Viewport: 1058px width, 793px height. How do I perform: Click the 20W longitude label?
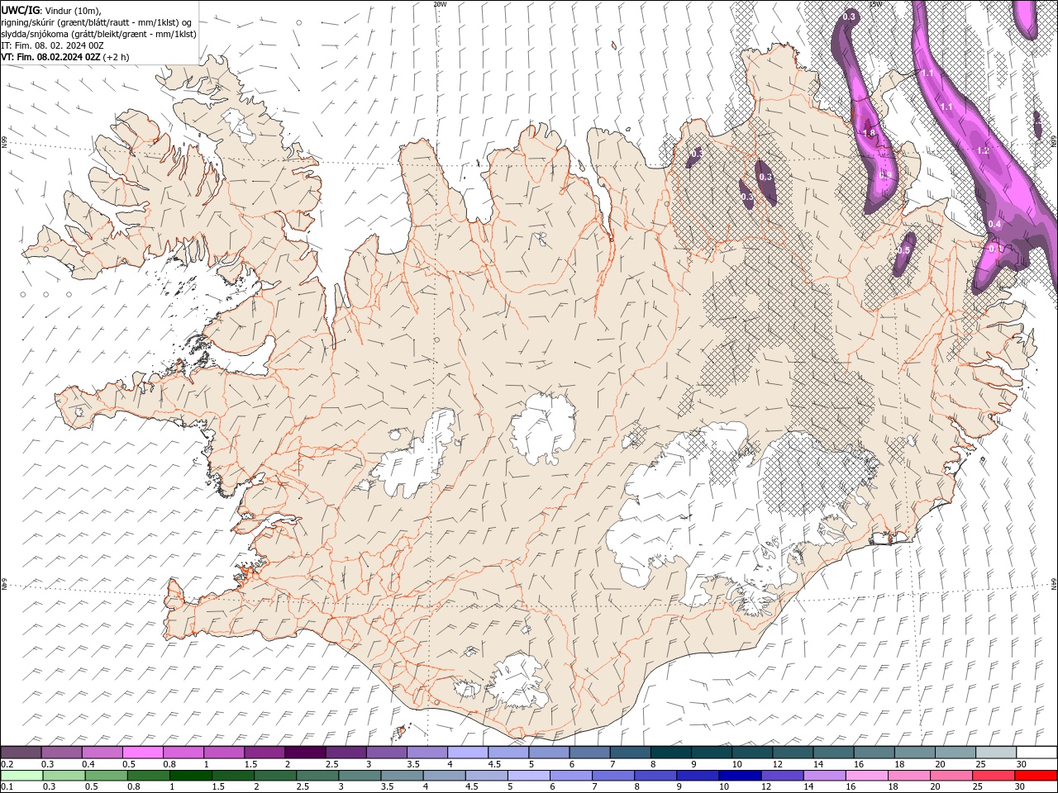pos(440,4)
